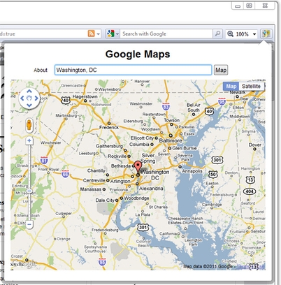Viewport: 281px width, 285px height.
Task: Zoom out with the minus button
Action: 29,225
